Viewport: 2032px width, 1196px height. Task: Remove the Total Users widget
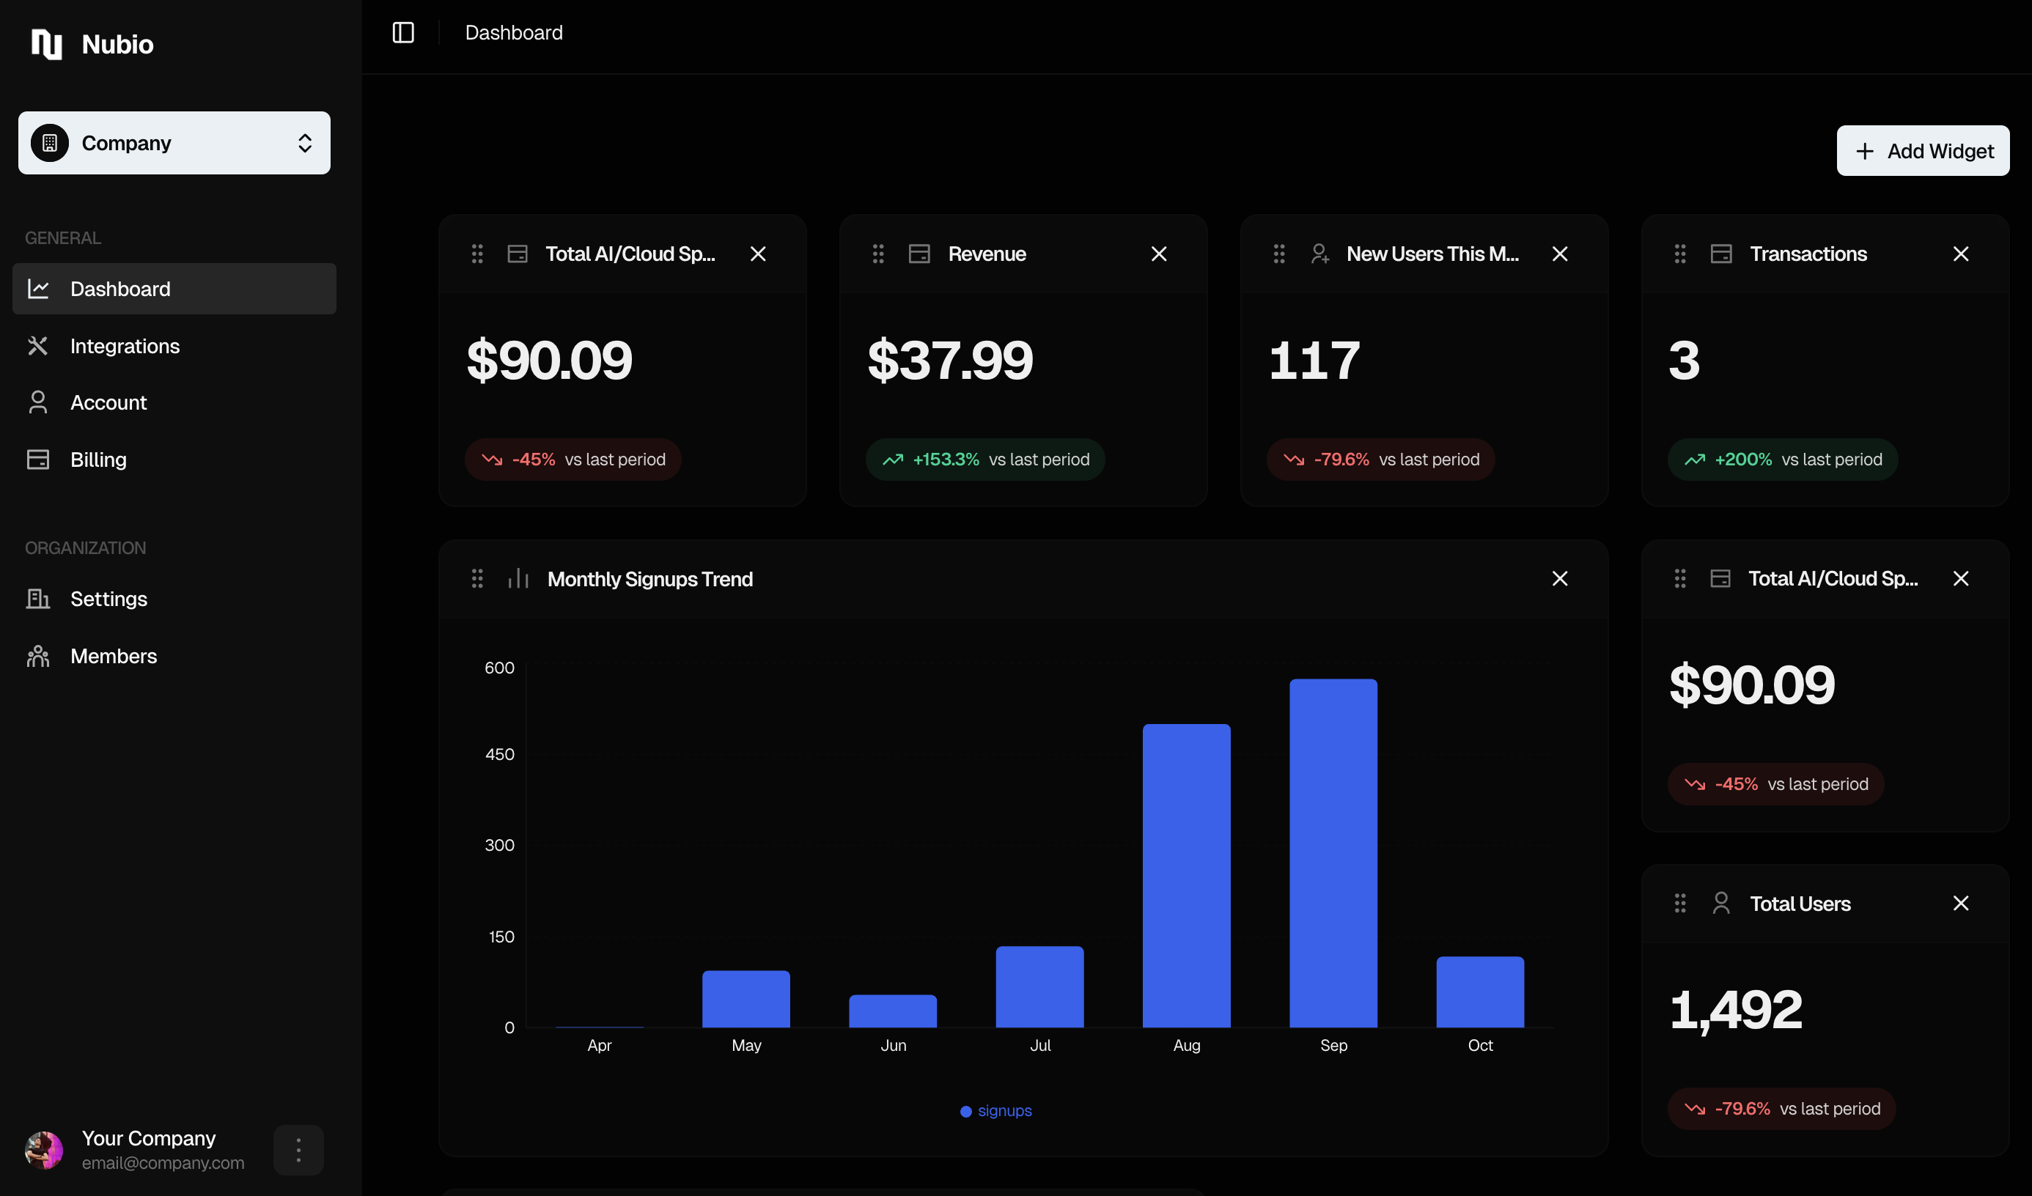click(x=1962, y=903)
